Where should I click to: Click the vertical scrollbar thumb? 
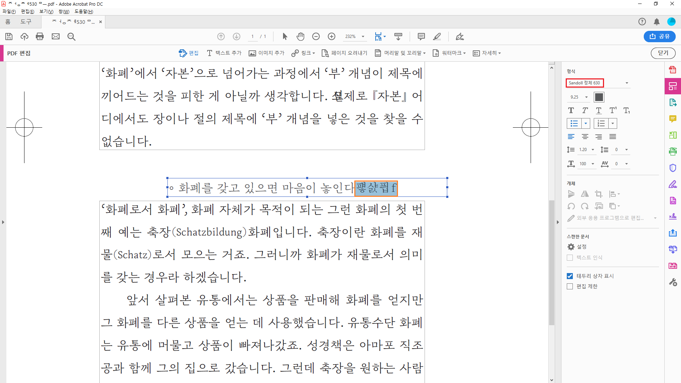tap(552, 262)
